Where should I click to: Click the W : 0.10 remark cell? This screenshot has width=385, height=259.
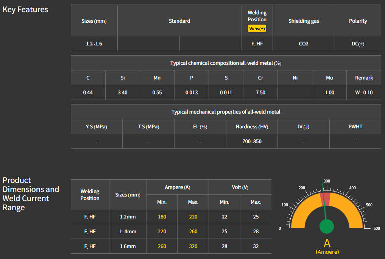click(x=364, y=93)
